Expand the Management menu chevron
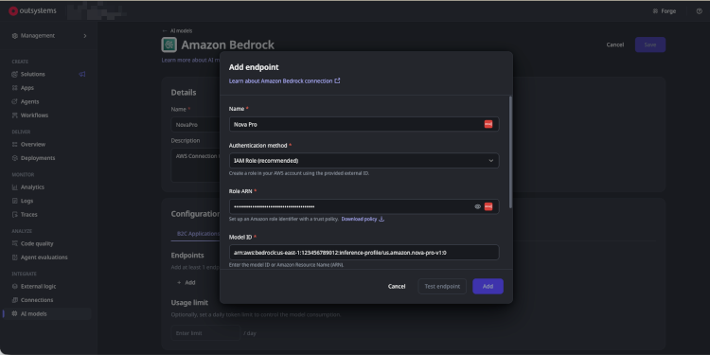This screenshot has width=710, height=355. 84,36
